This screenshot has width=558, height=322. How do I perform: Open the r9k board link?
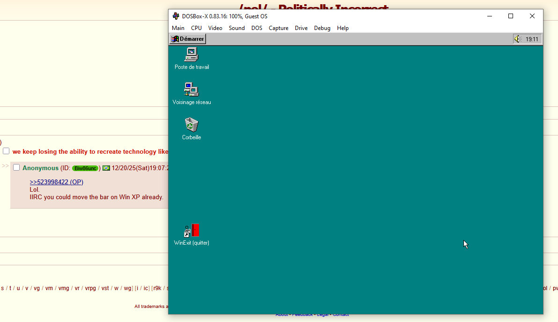point(157,288)
